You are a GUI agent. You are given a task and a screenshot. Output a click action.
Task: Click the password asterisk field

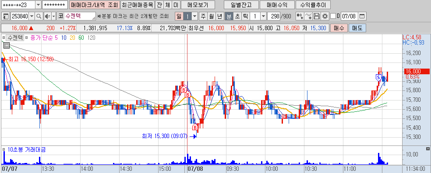[55, 5]
